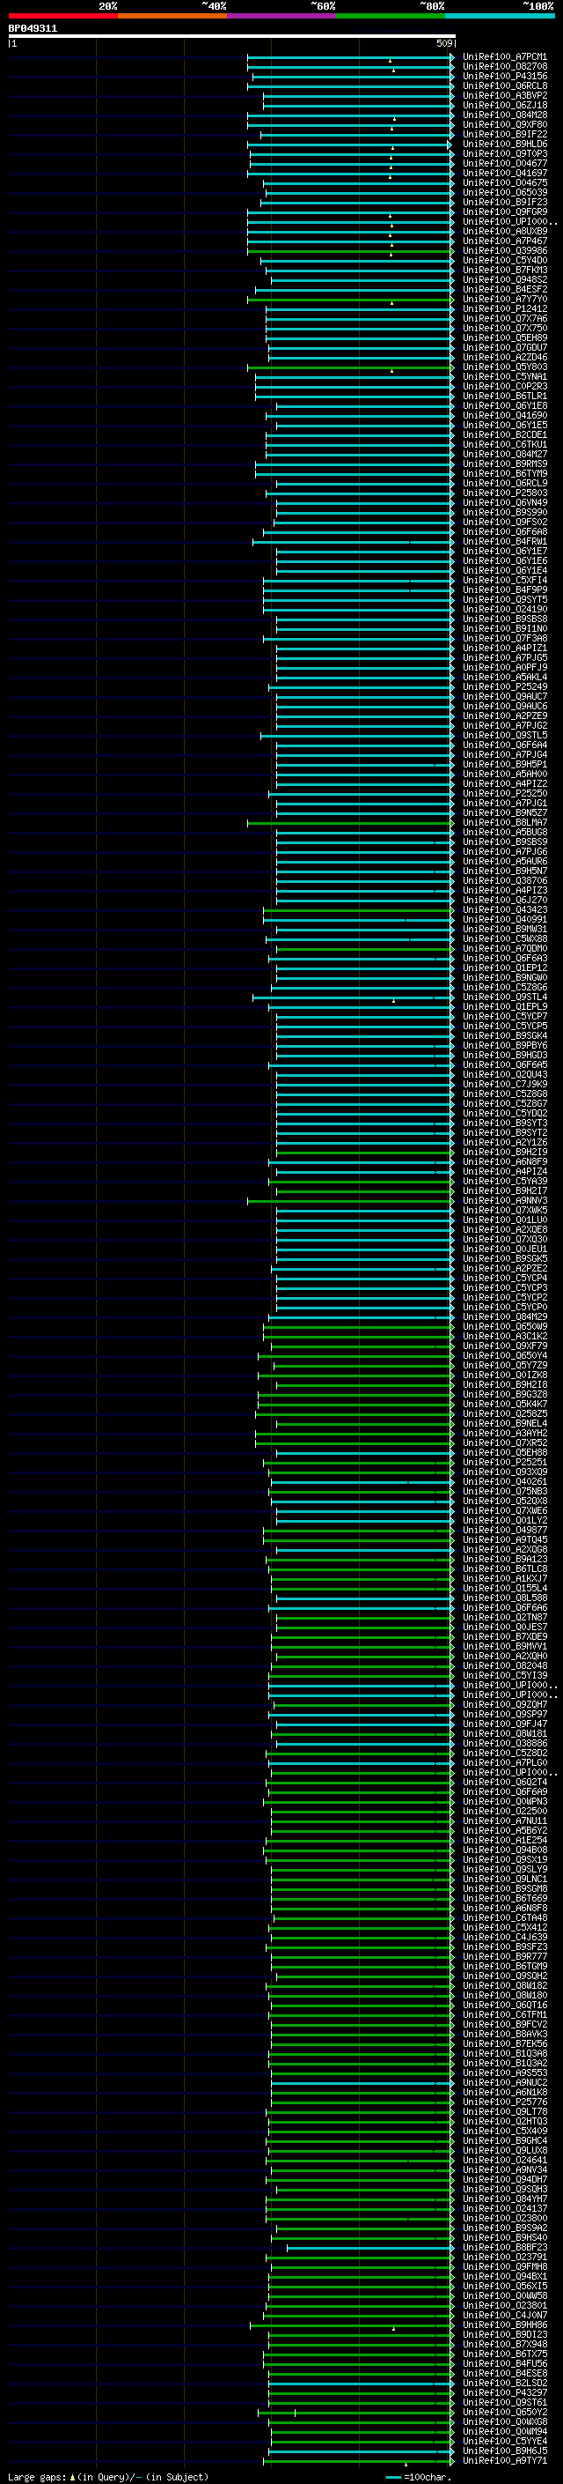Select hit label UniRef100_A3C1K2
563x2484 pixels.
[505, 1337]
